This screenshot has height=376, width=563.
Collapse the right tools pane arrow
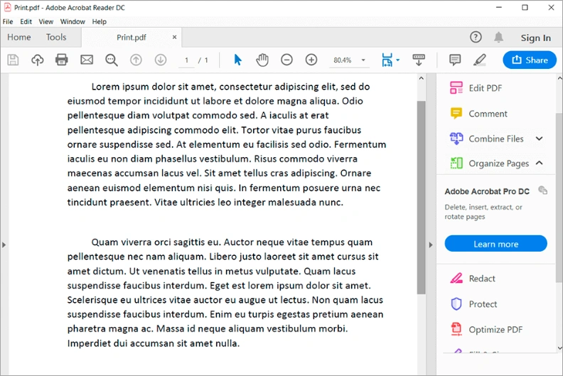tap(431, 245)
